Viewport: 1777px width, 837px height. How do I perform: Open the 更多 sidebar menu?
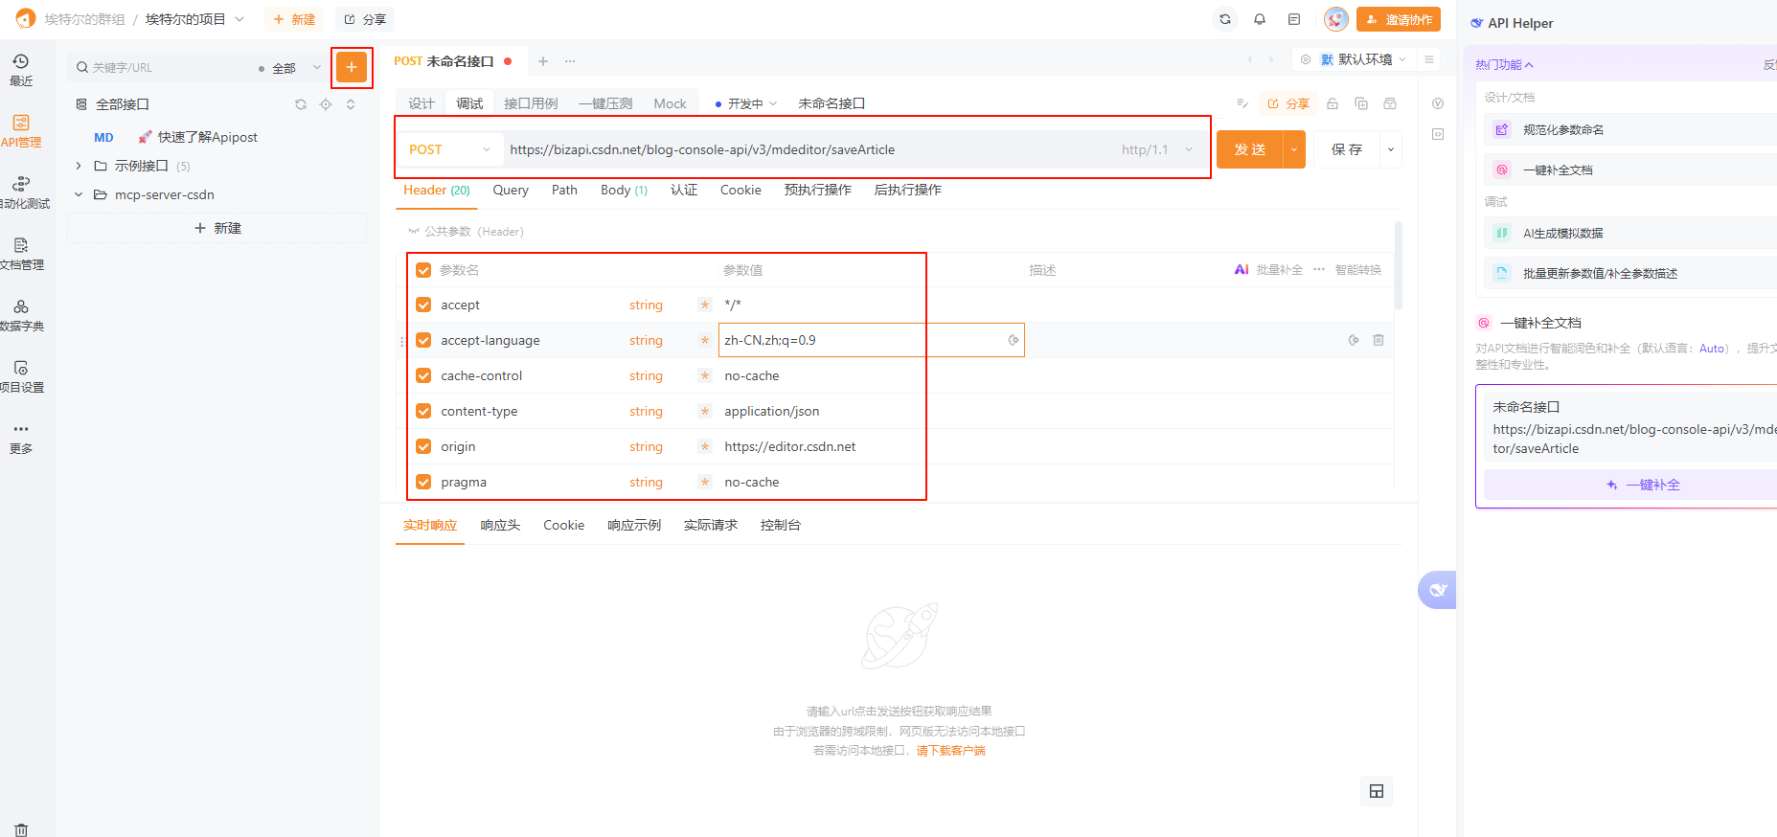(21, 438)
